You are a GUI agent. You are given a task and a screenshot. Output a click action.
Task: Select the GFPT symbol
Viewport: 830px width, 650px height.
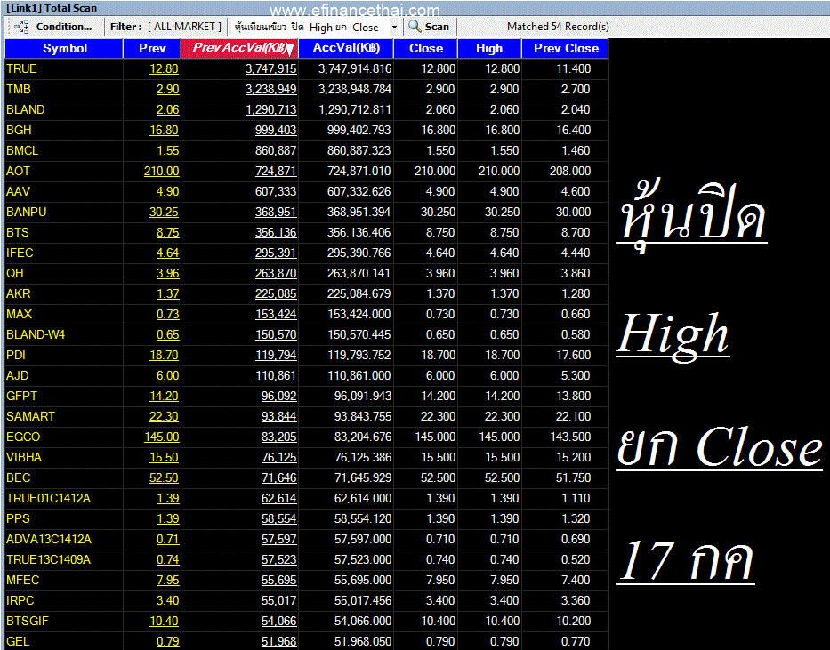[21, 396]
